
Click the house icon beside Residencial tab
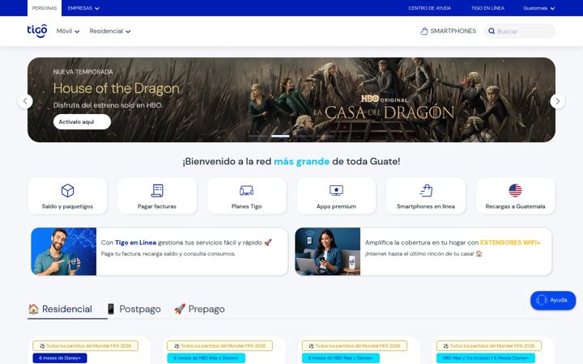[x=33, y=309]
